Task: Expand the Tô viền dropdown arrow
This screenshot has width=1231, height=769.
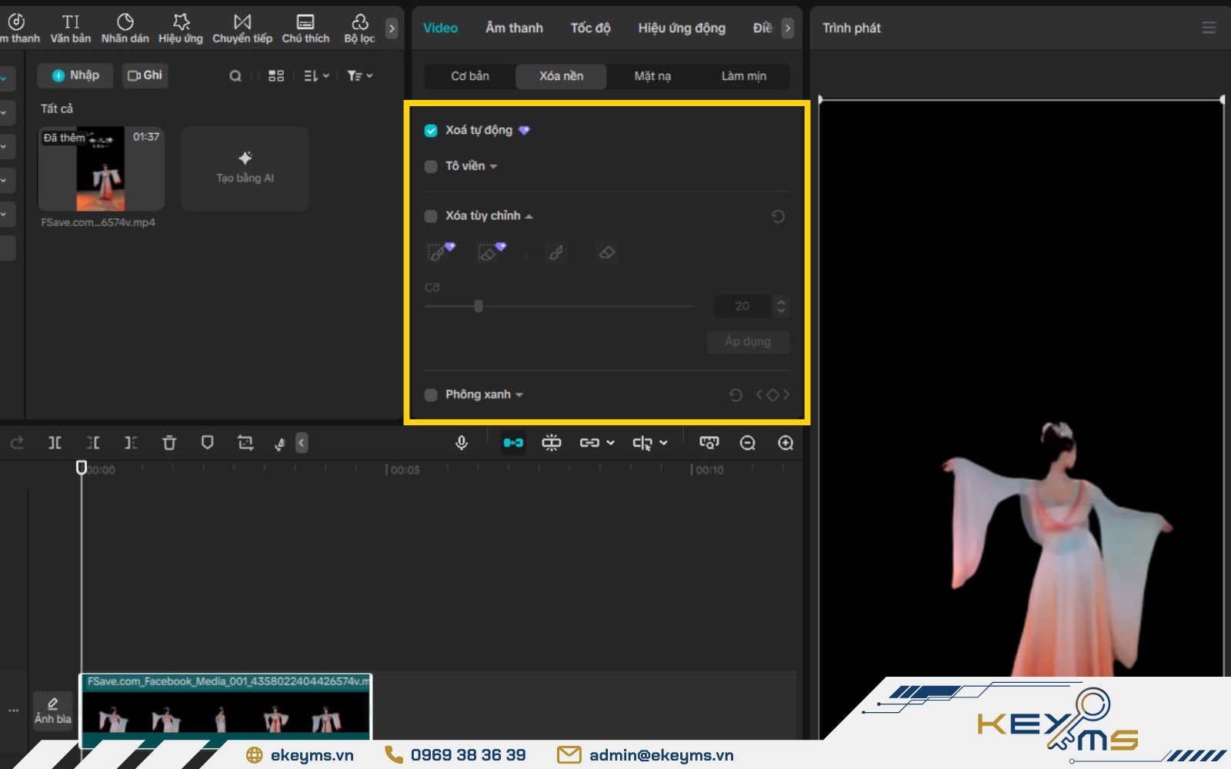Action: click(x=494, y=167)
